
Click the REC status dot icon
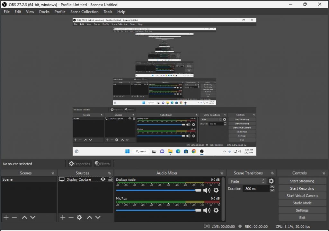coord(240,227)
